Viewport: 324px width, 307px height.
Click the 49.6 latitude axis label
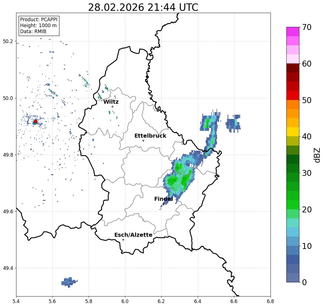[8, 212]
